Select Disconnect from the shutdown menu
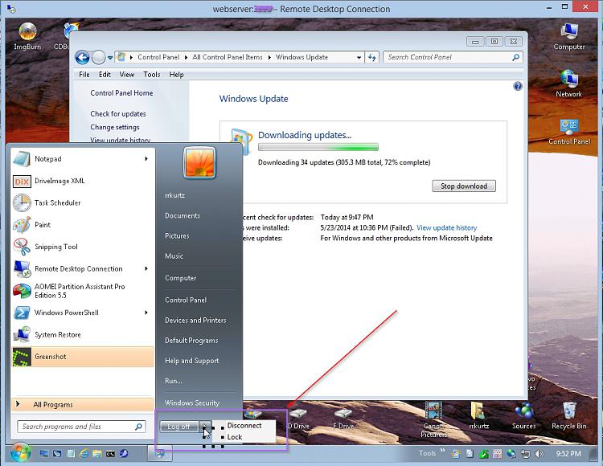 (x=244, y=425)
